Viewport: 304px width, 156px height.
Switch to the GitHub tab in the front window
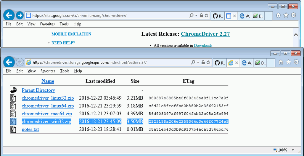220,63
